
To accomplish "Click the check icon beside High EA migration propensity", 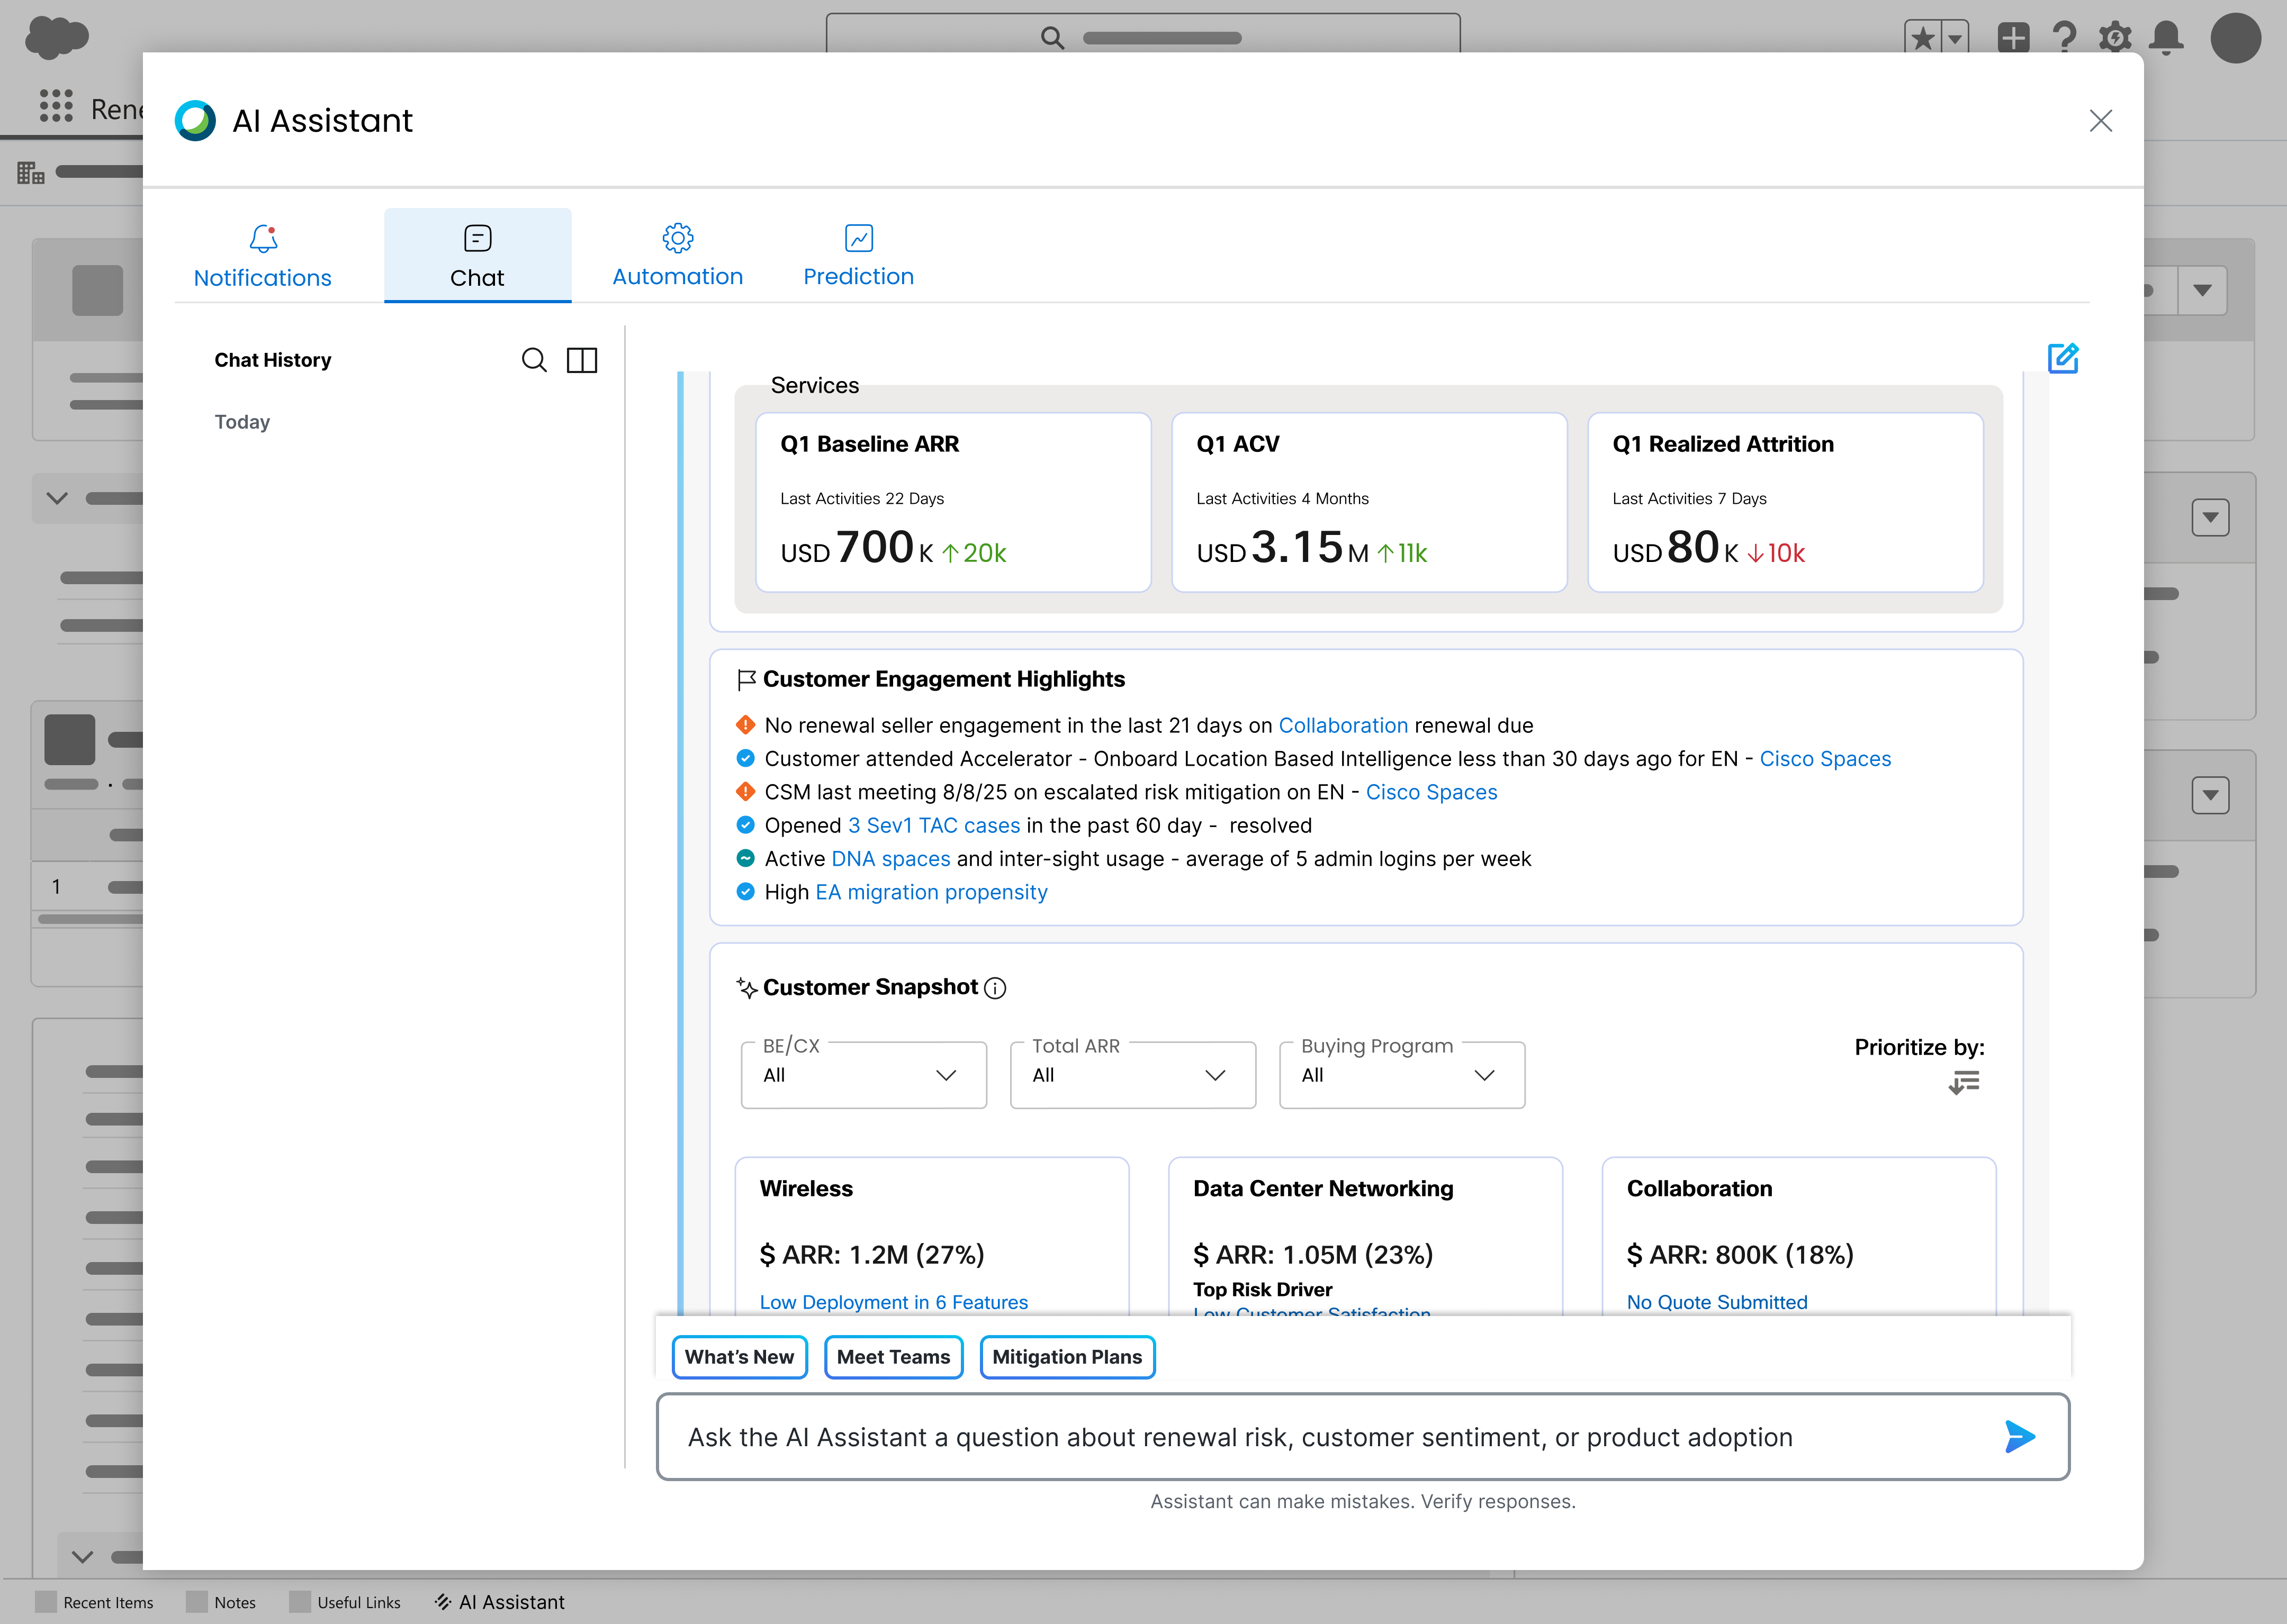I will click(x=745, y=892).
